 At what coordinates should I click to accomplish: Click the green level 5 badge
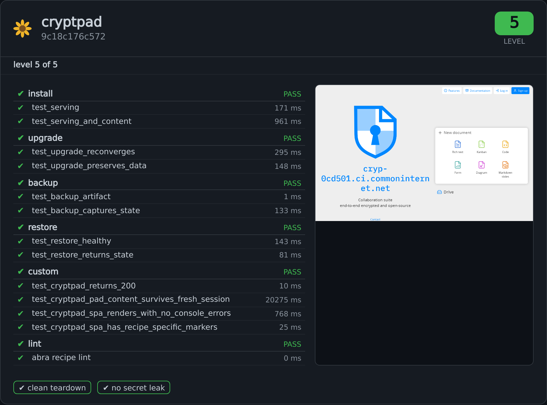(514, 23)
